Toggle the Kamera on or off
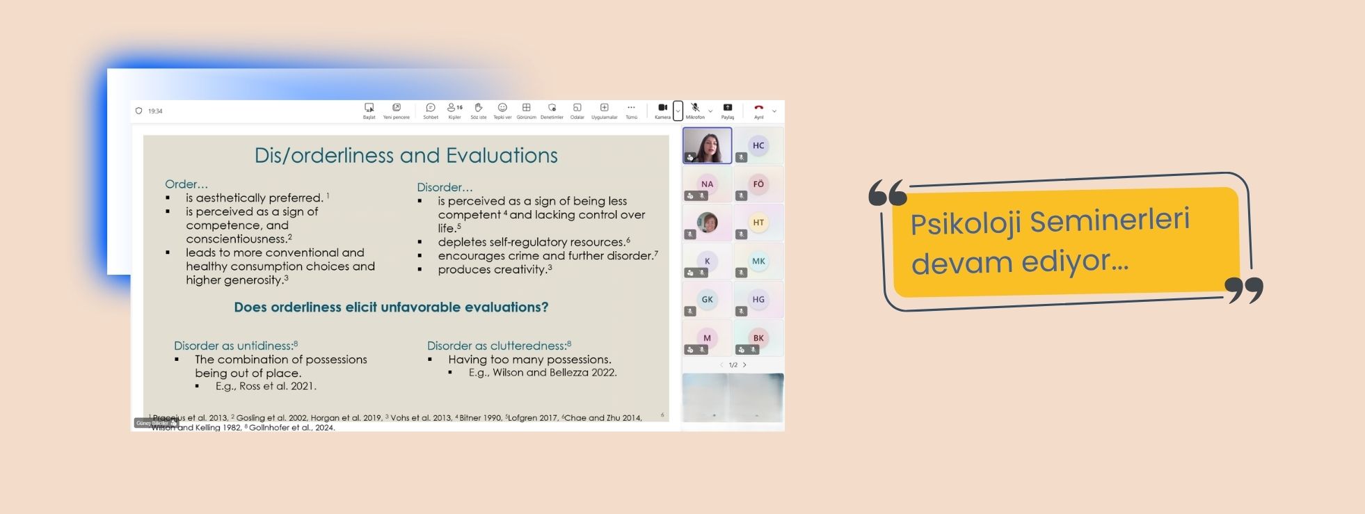The image size is (1365, 514). (x=662, y=111)
